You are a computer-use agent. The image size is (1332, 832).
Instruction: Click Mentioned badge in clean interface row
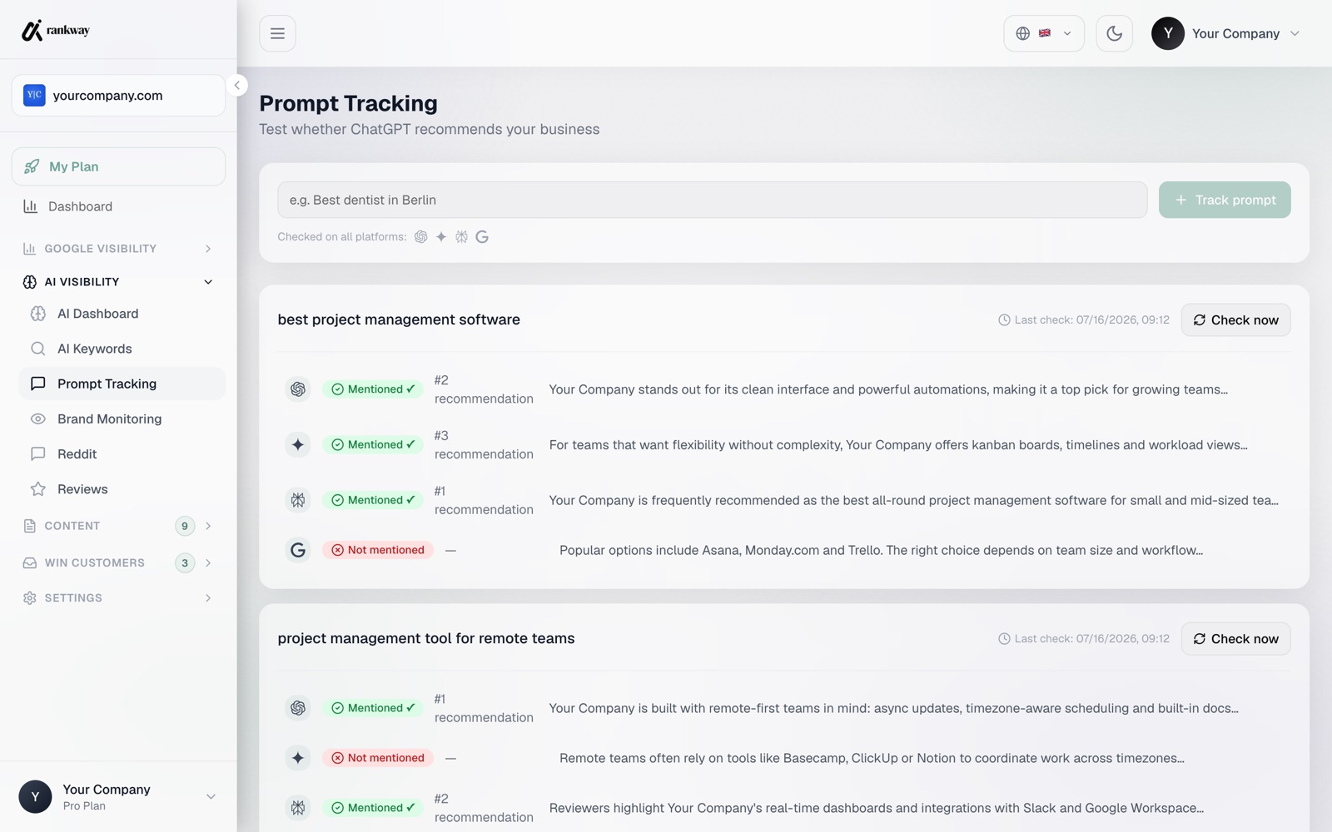click(373, 389)
